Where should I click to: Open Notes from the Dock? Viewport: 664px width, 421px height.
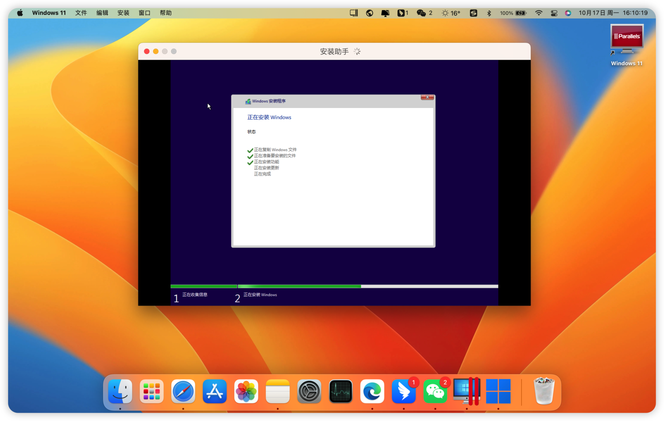[x=278, y=391]
